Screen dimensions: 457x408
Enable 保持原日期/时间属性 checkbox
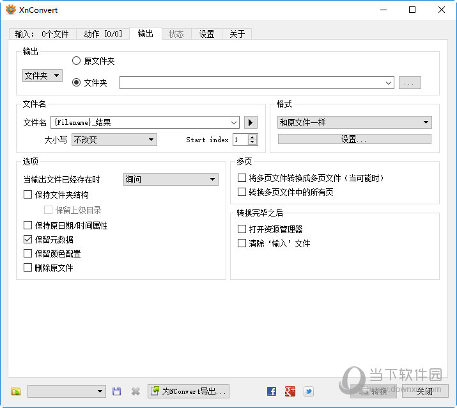click(27, 225)
